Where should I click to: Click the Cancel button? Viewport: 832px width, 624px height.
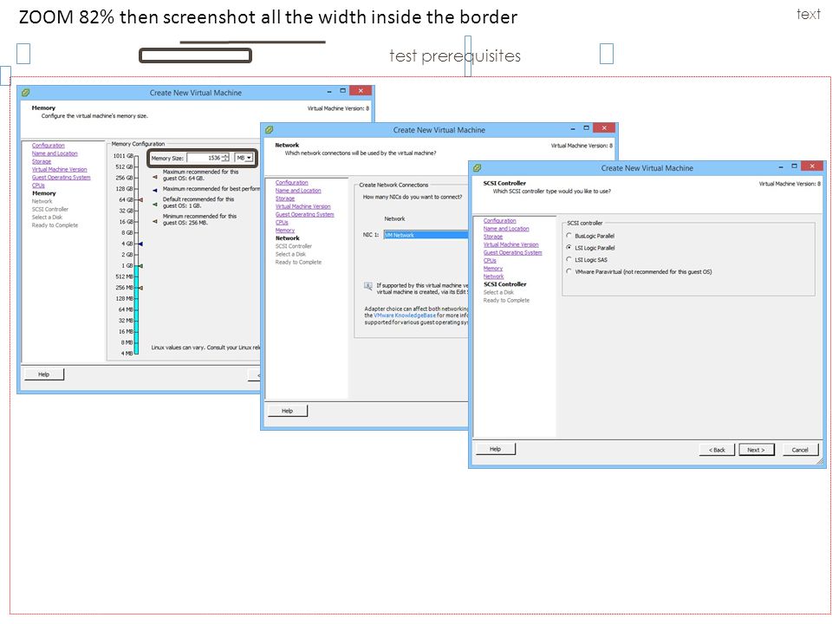click(800, 450)
